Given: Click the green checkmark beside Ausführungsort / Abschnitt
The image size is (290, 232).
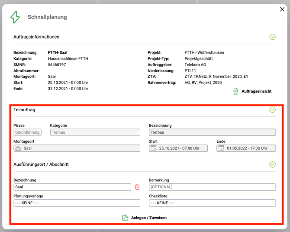Looking at the screenshot, I should [272, 164].
